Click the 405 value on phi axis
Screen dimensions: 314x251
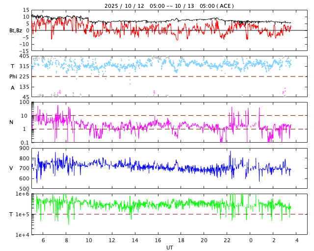click(x=24, y=56)
